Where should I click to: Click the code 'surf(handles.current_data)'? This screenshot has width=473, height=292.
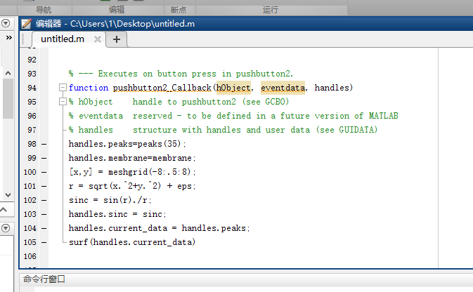click(x=132, y=242)
